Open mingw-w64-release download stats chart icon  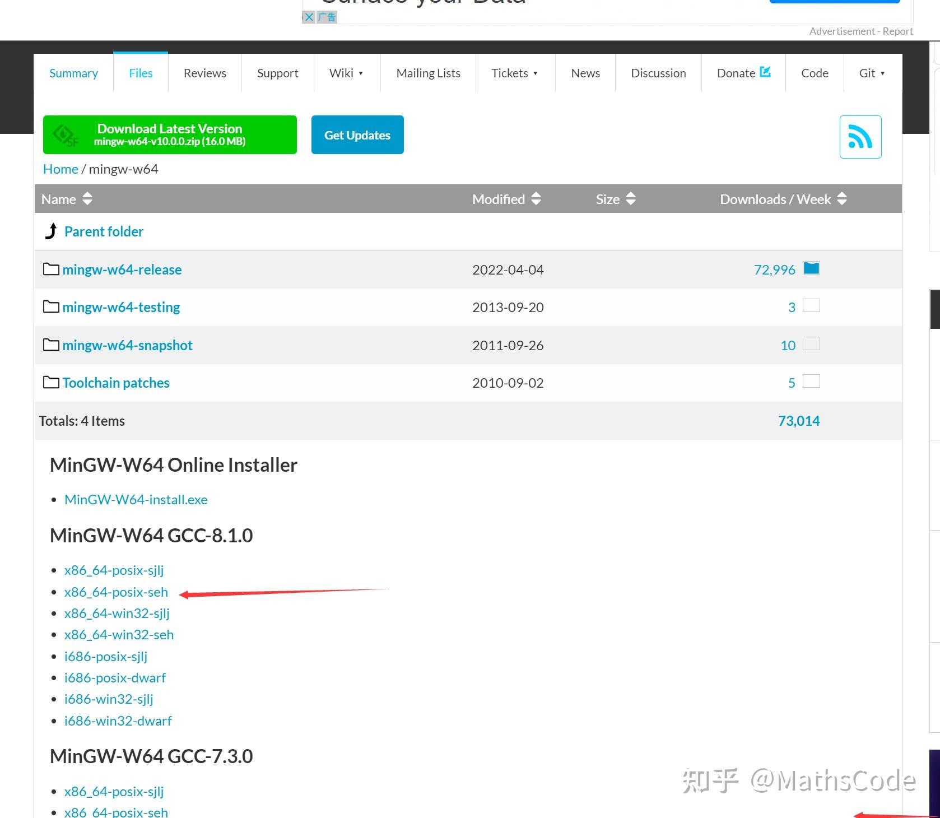tap(811, 268)
